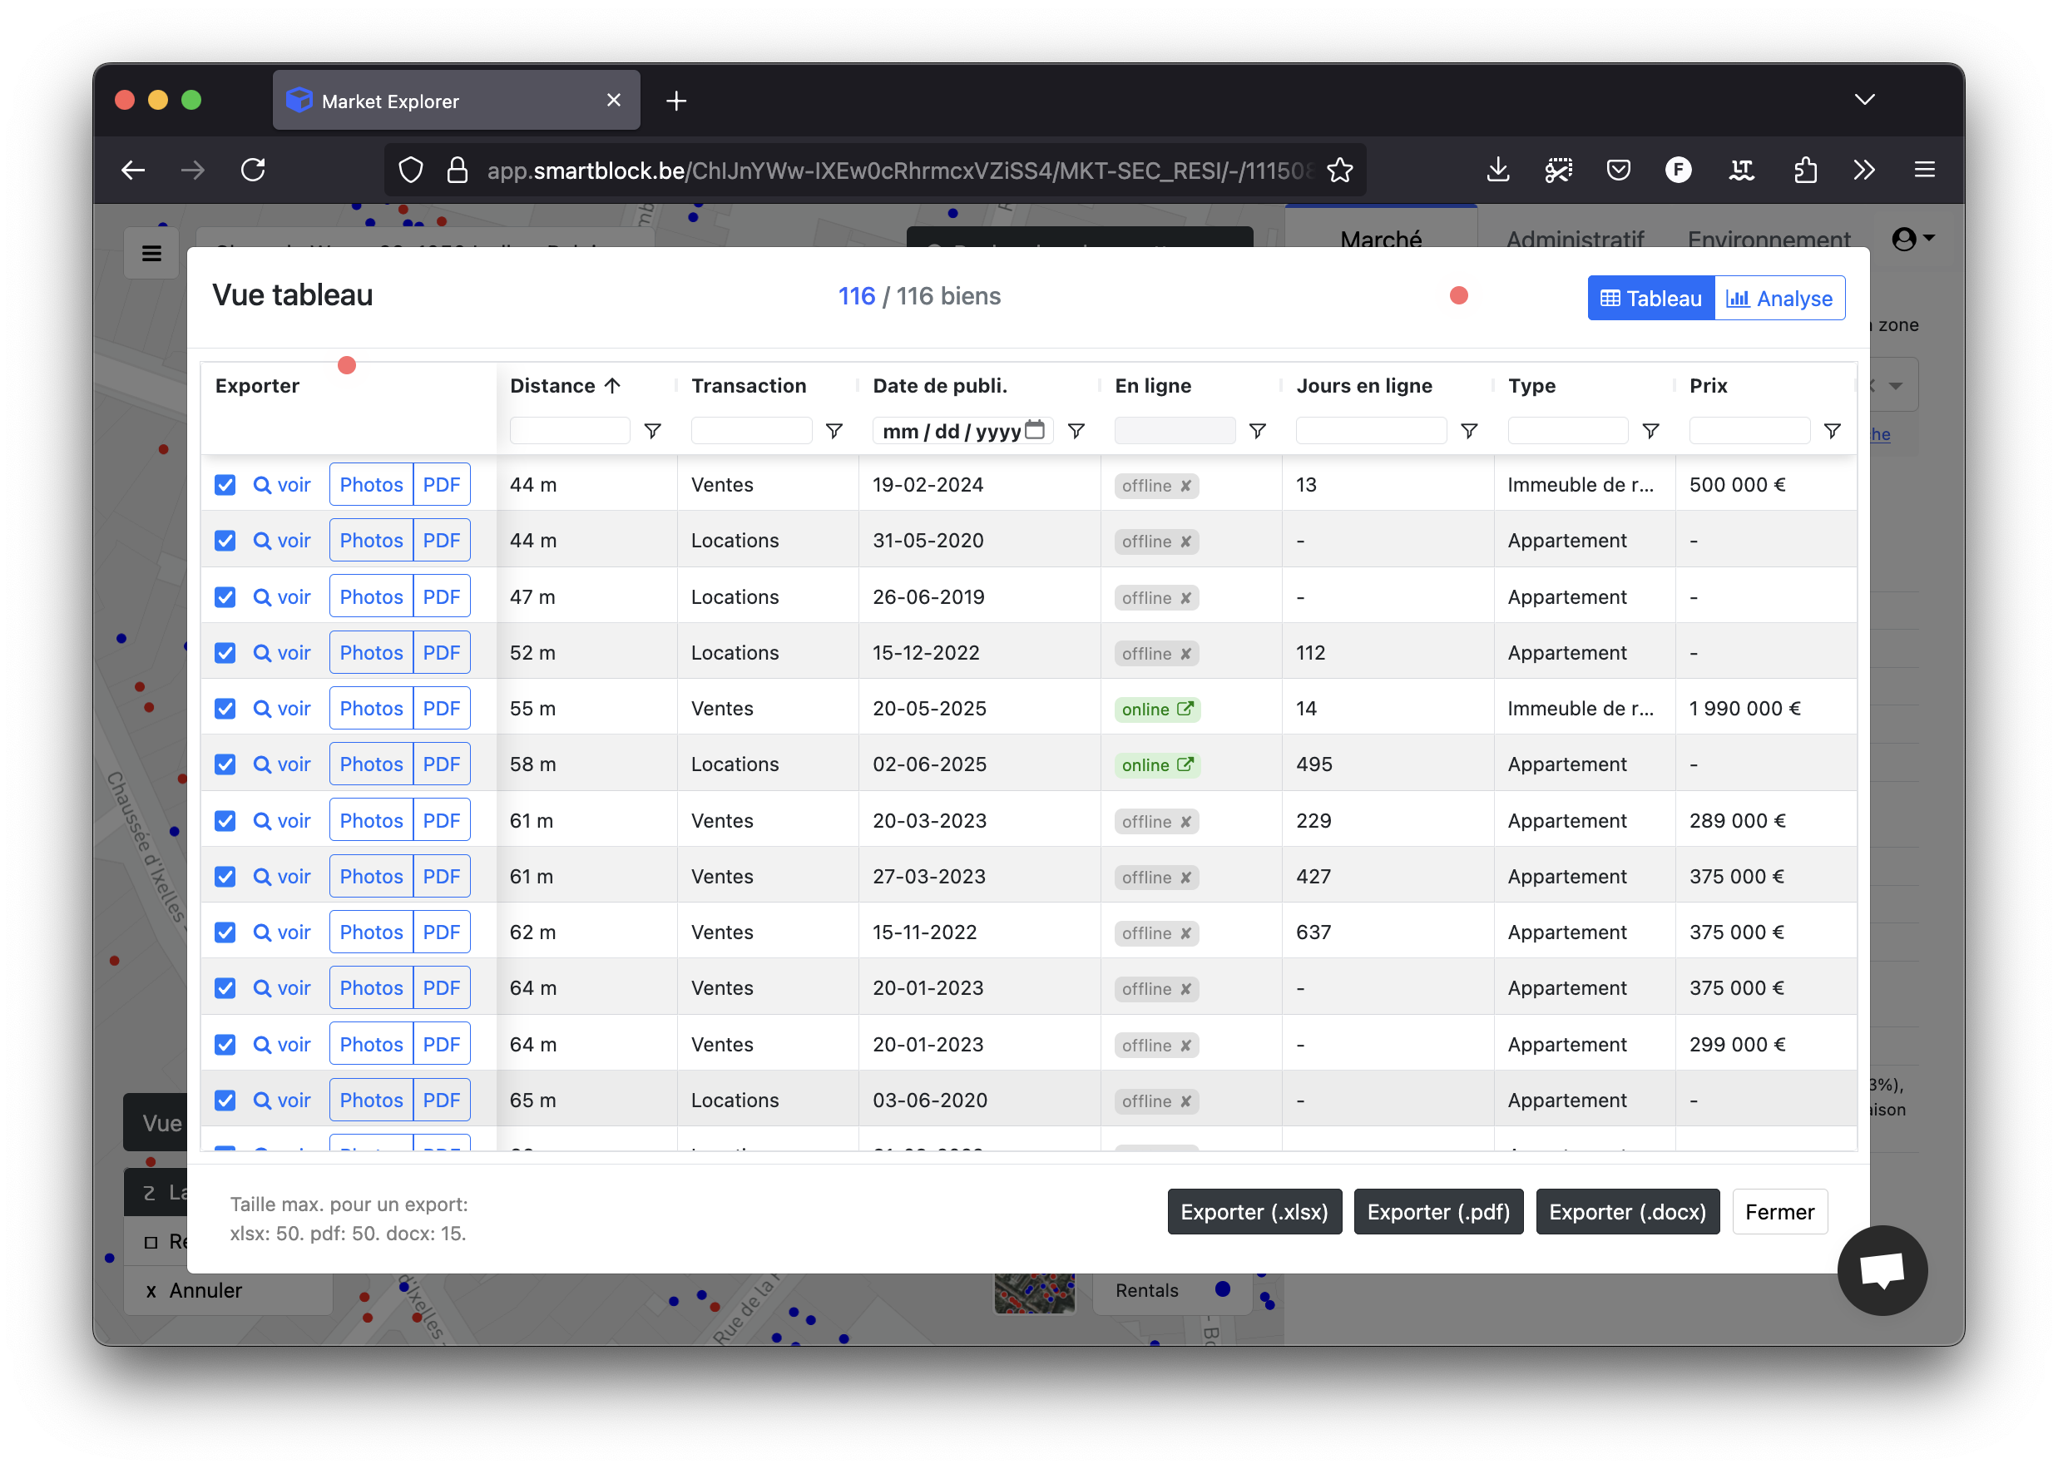Click Exporter (.docx) button
2058x1469 pixels.
1626,1212
